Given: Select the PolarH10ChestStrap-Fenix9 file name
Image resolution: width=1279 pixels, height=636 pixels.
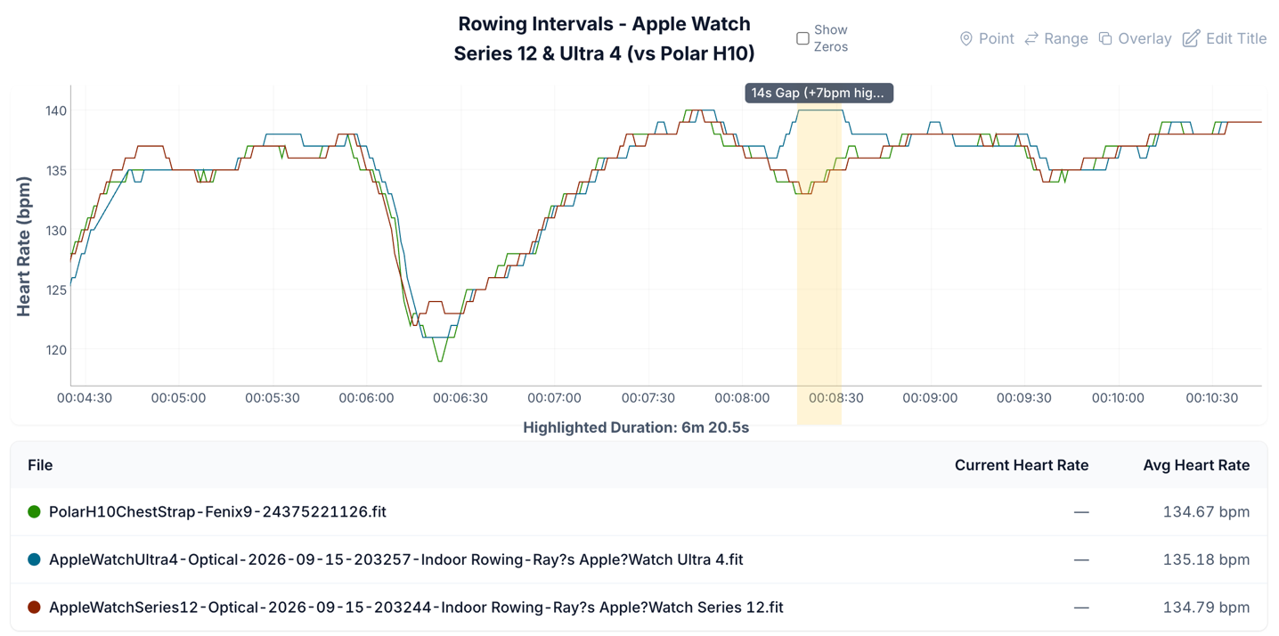Looking at the screenshot, I should 217,512.
